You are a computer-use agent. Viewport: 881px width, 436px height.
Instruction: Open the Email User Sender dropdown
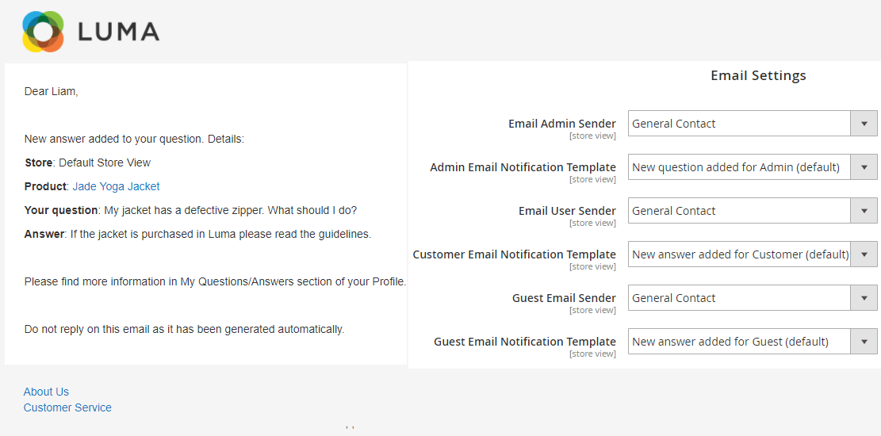pyautogui.click(x=753, y=211)
